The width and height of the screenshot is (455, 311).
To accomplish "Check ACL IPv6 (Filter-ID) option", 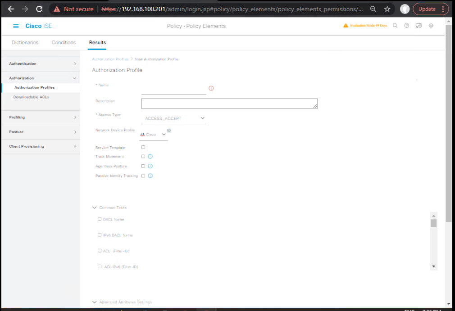I will [x=100, y=266].
